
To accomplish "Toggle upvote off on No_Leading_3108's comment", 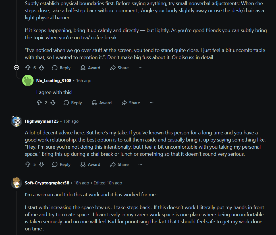I will (39, 103).
